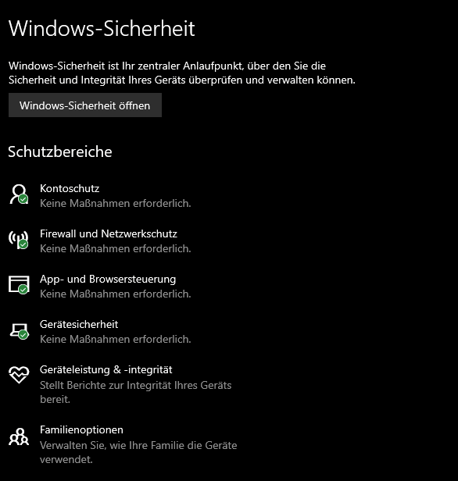Click the status line beneath App- und Browsersteuerung
Screen dimensions: 458x481
click(116, 294)
